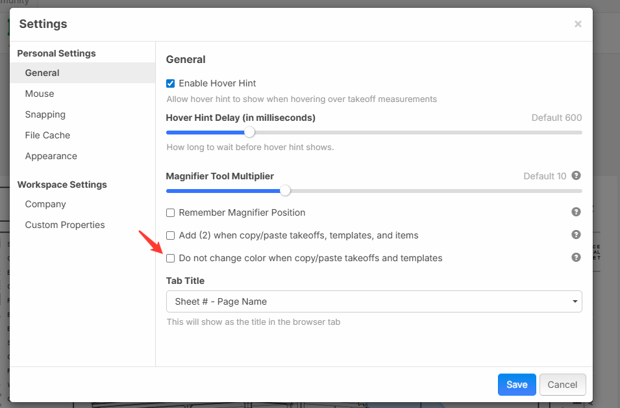The image size is (620, 408).
Task: Check Add (2) when copy/paste option
Action: [171, 235]
